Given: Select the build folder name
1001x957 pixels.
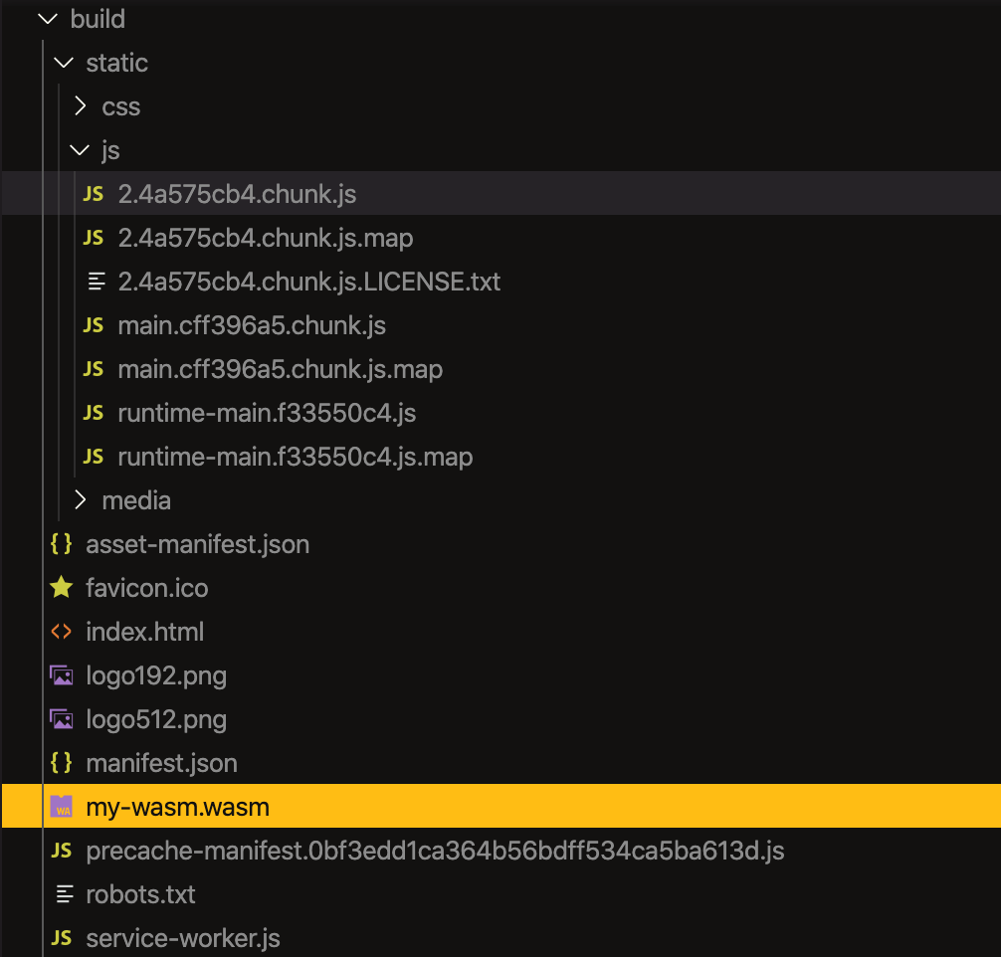Looking at the screenshot, I should click(x=98, y=19).
